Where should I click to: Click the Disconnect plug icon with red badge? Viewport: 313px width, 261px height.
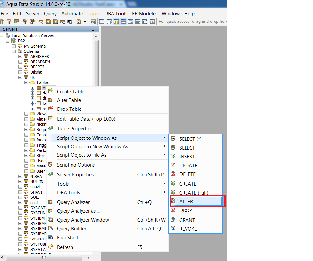point(32,22)
